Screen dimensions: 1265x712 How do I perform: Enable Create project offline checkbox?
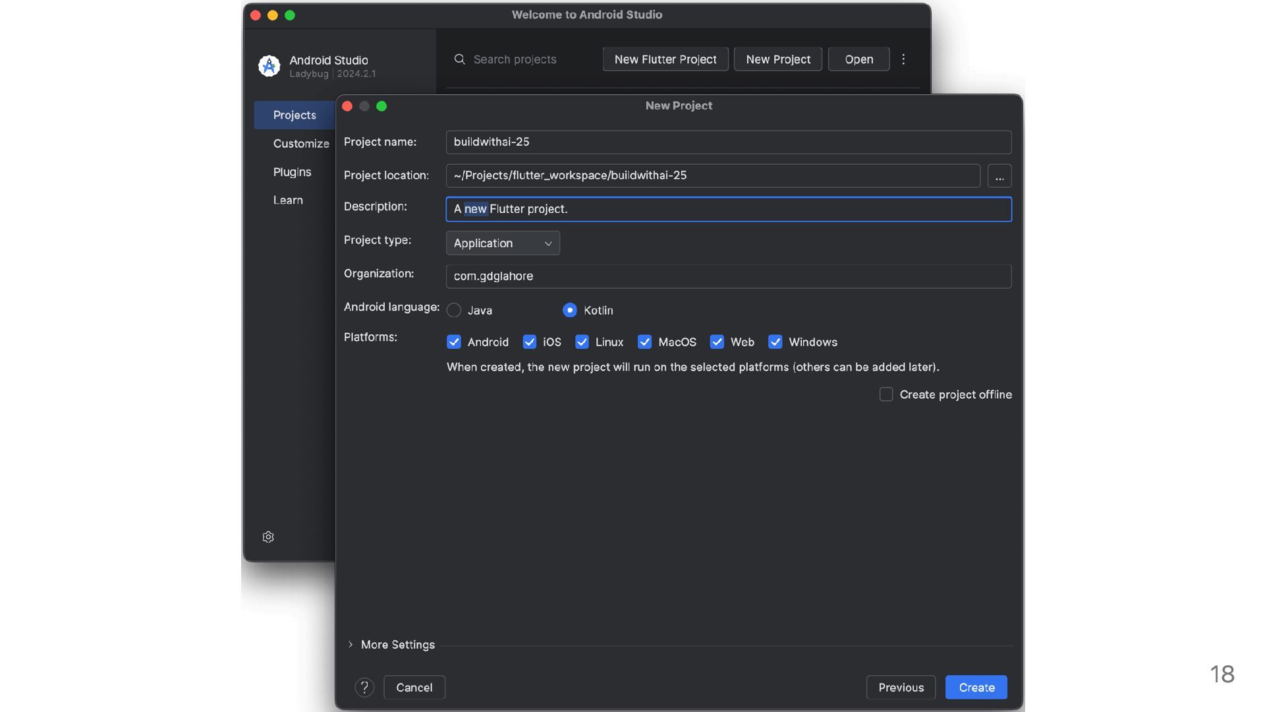coord(886,394)
